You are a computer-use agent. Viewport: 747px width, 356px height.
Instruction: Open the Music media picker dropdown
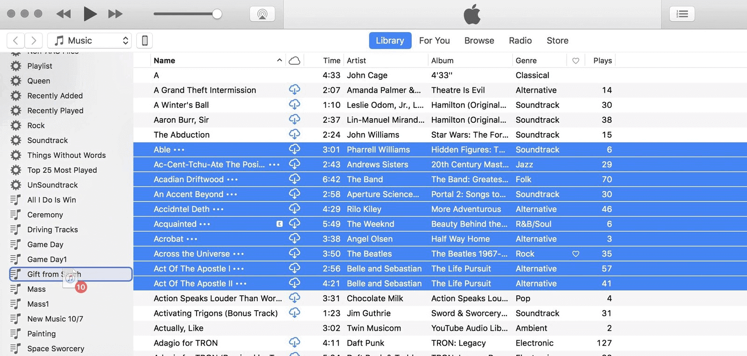[90, 41]
